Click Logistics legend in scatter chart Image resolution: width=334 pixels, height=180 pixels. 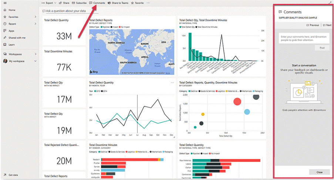(220, 91)
